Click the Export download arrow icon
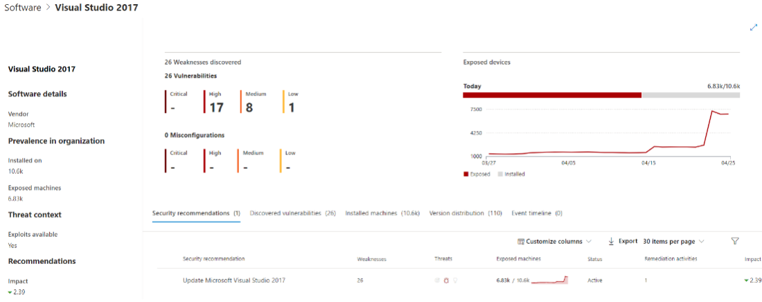The height and width of the screenshot is (302, 762). tap(611, 241)
